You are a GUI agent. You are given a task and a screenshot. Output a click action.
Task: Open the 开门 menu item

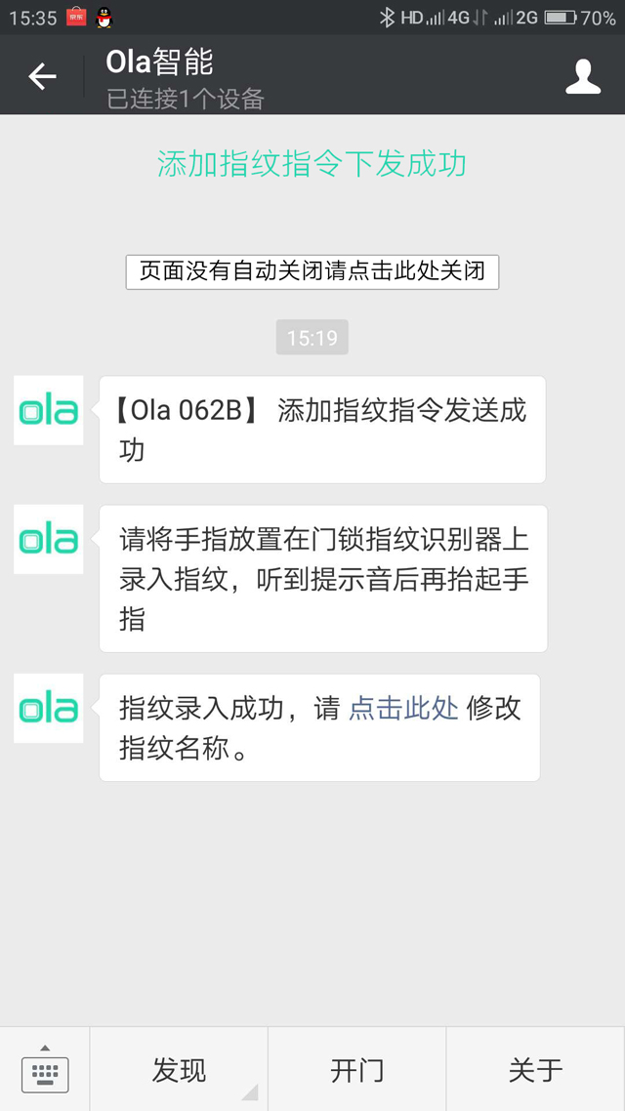point(356,1071)
